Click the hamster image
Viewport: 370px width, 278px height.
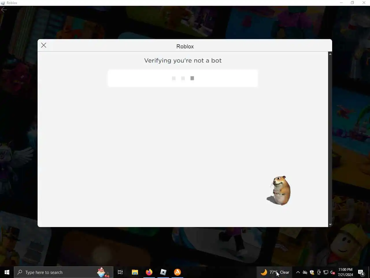(279, 191)
